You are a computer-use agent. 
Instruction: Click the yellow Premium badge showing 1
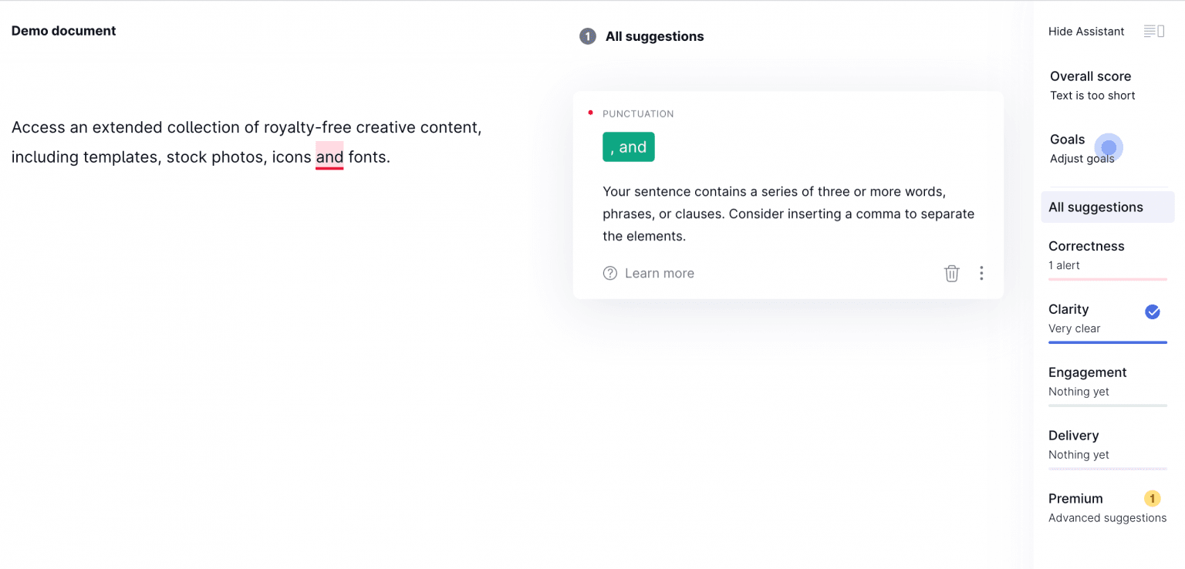[1152, 499]
